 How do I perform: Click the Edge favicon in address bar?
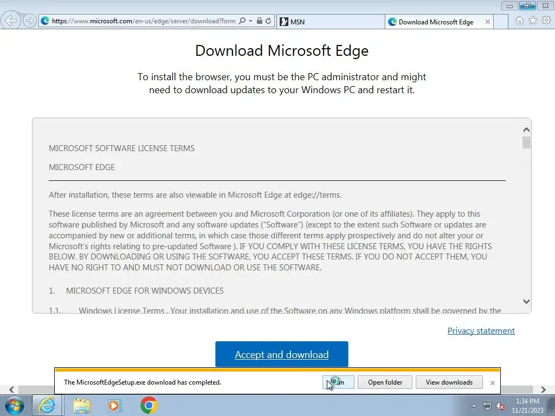45,21
